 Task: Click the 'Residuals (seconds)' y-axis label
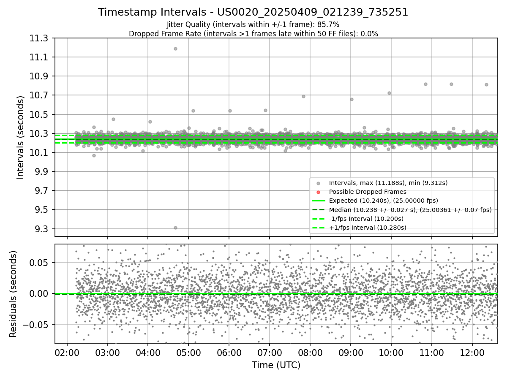tap(13, 294)
